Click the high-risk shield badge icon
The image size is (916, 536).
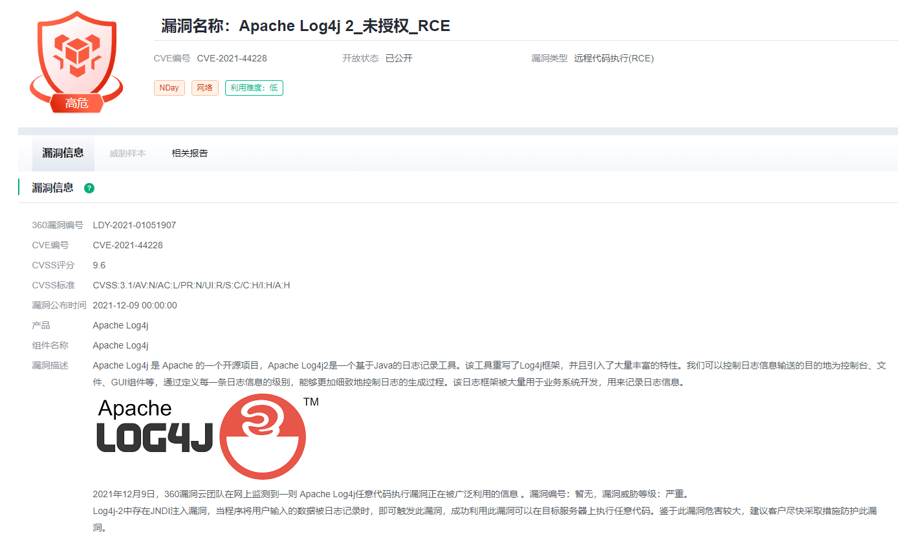(76, 62)
